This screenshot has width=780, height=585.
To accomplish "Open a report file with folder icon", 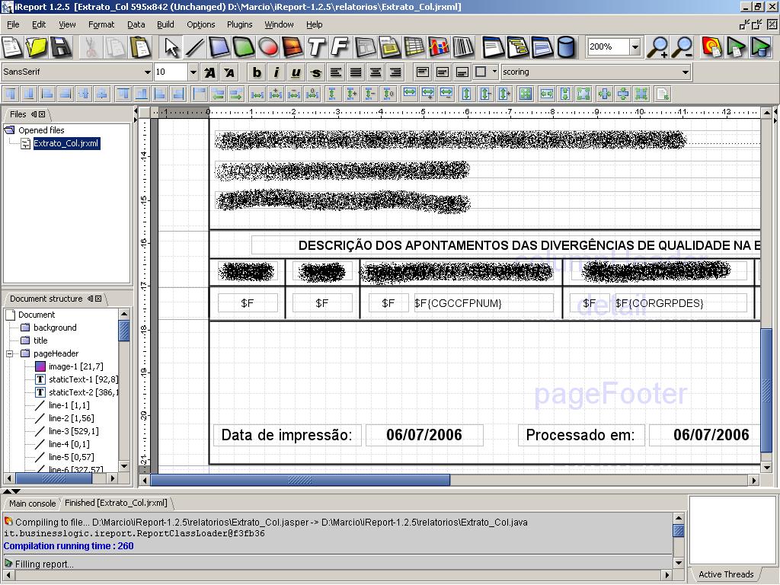I will pos(37,47).
